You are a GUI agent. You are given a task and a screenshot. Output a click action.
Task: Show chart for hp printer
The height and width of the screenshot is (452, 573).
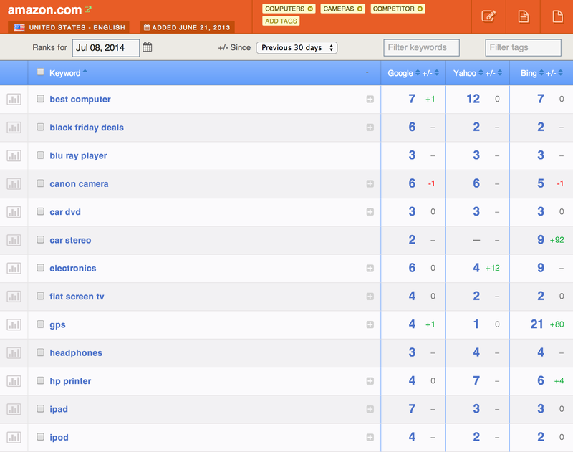(x=14, y=381)
